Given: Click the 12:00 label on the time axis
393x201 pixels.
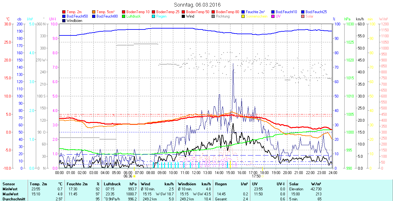Looking at the screenshot, I should tap(196, 172).
